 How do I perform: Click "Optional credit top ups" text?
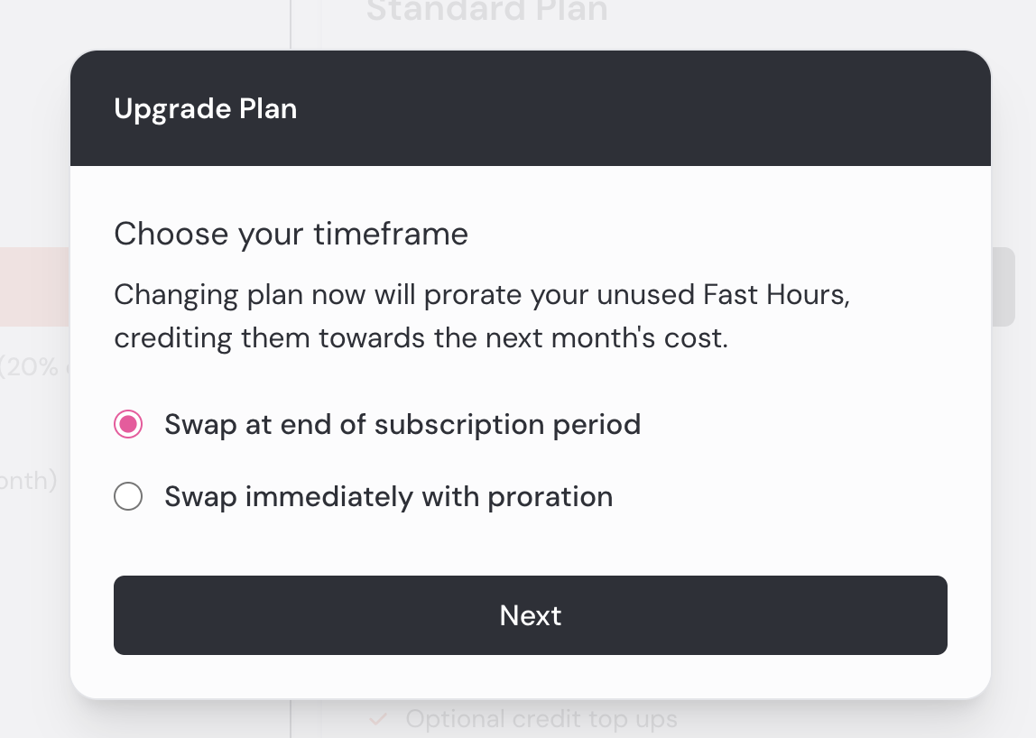[541, 718]
